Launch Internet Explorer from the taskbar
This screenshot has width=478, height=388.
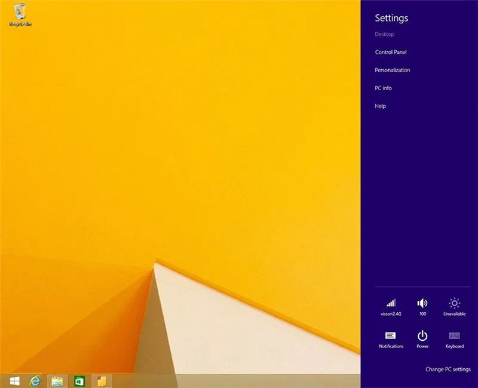pyautogui.click(x=35, y=381)
